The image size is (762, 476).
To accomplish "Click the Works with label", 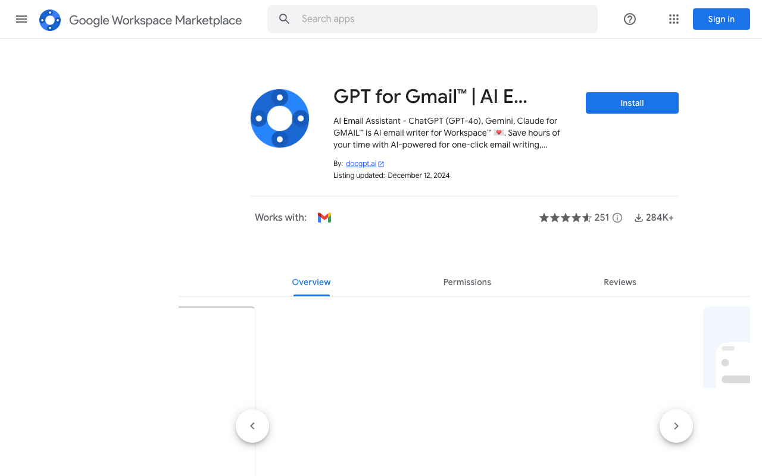I will tap(281, 218).
